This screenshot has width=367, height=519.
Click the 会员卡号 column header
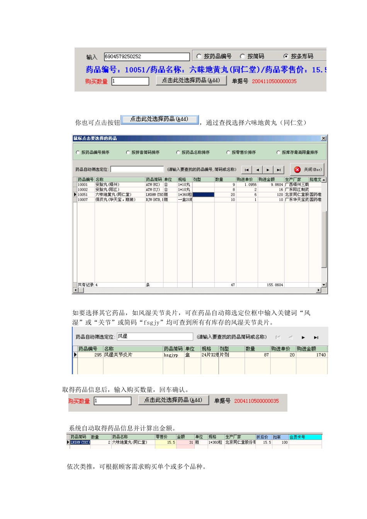tap(305, 437)
